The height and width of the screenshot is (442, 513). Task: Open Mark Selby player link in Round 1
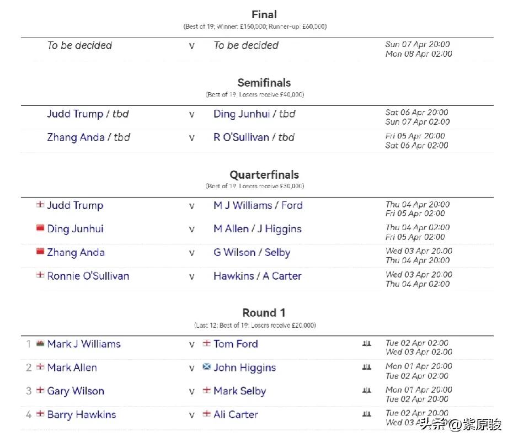click(x=239, y=391)
